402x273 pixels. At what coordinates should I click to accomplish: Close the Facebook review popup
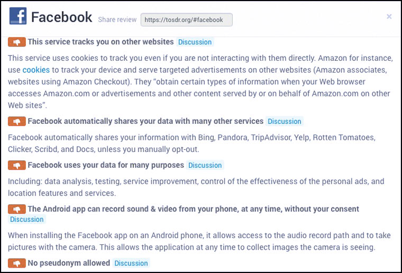(x=389, y=17)
